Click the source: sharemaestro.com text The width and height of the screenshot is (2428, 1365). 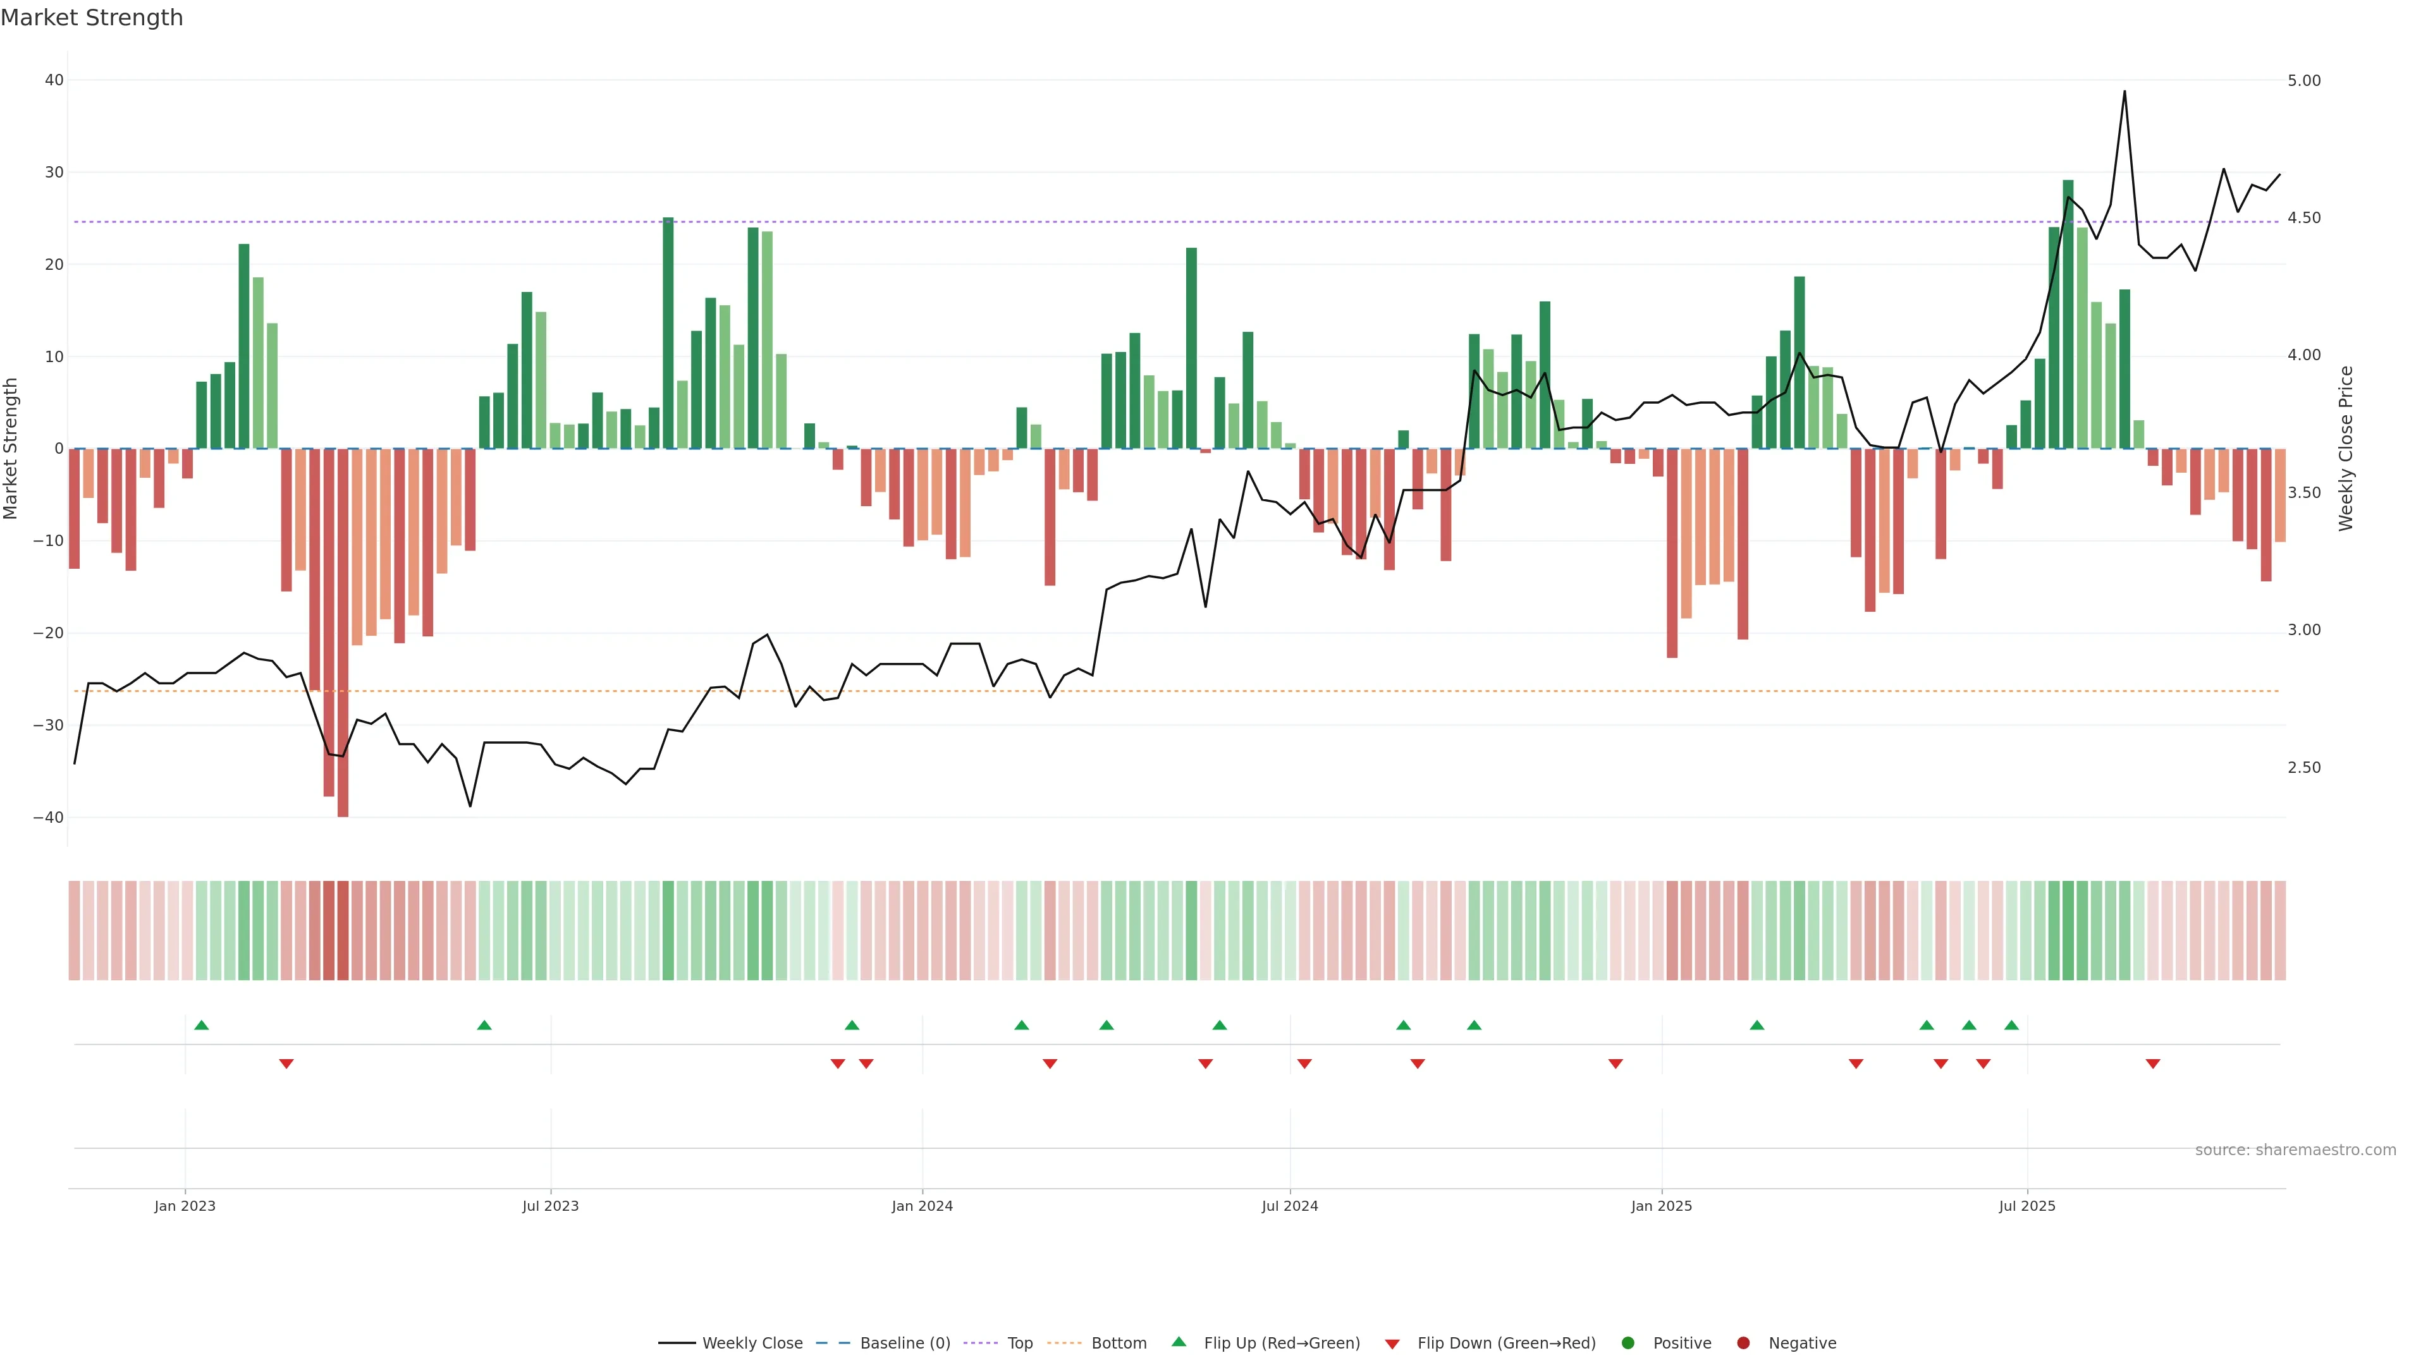pos(2295,1150)
